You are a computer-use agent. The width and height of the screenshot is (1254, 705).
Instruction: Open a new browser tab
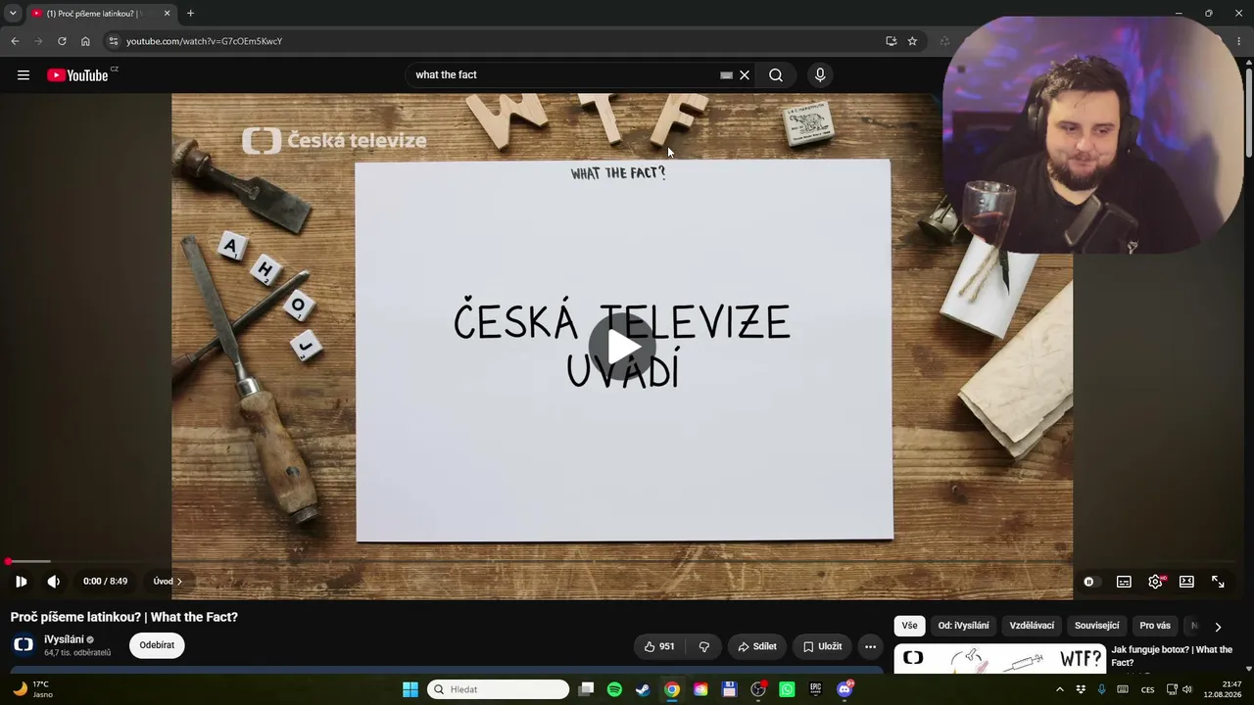click(190, 14)
